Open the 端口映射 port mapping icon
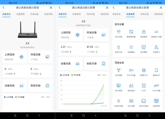165x119 pixels. click(x=118, y=70)
